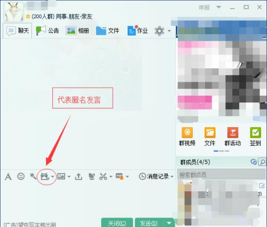Open the 文件 tab in top bar
The image size is (267, 227).
tap(107, 30)
